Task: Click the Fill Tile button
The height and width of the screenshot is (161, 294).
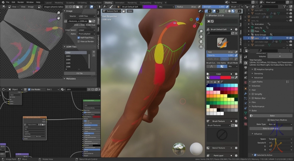Action: pyautogui.click(x=80, y=73)
